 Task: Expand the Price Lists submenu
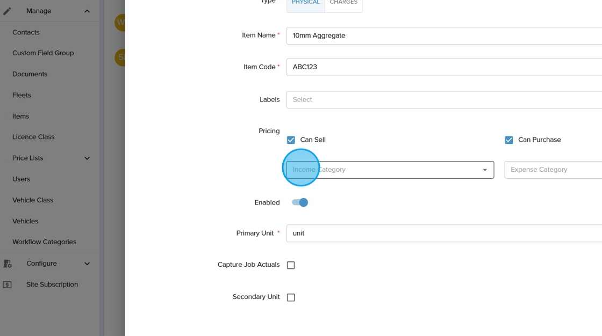click(87, 158)
